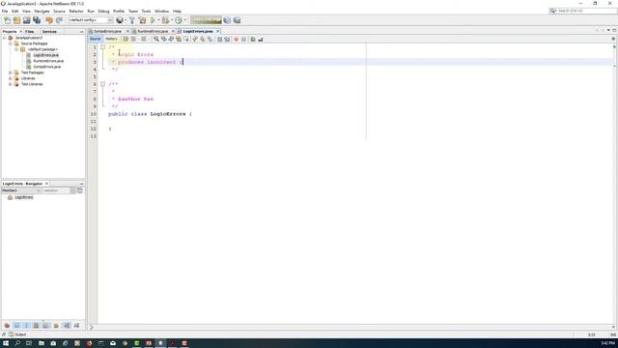The height and width of the screenshot is (348, 618).
Task: Select the LogicErrors class node in Navigator
Action: (23, 197)
